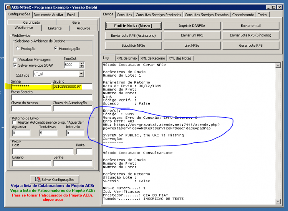This screenshot has width=288, height=211.
Task: Select the Produção environment radio button
Action: 18,49
